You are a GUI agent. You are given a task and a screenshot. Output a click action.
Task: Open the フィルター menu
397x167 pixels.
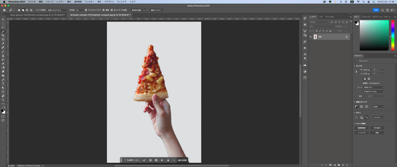89,2
